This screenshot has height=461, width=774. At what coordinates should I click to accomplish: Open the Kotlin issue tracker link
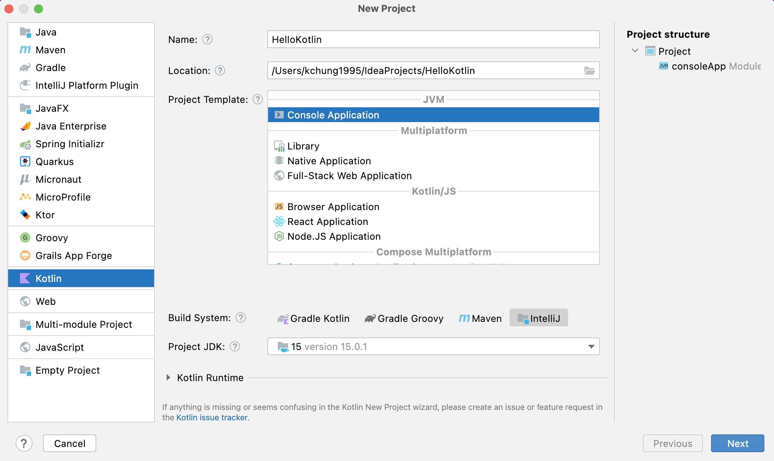(x=212, y=417)
